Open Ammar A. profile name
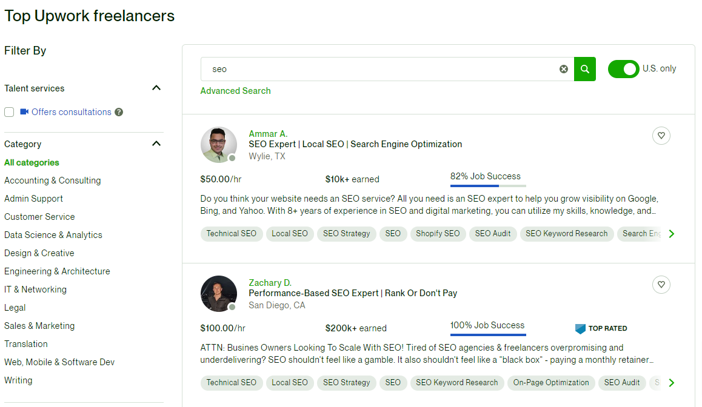Viewport: 702px width, 407px height. [x=268, y=134]
